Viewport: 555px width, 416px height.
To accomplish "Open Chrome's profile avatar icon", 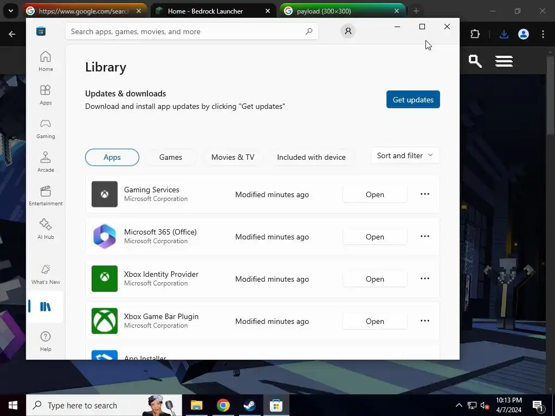I will pyautogui.click(x=524, y=34).
